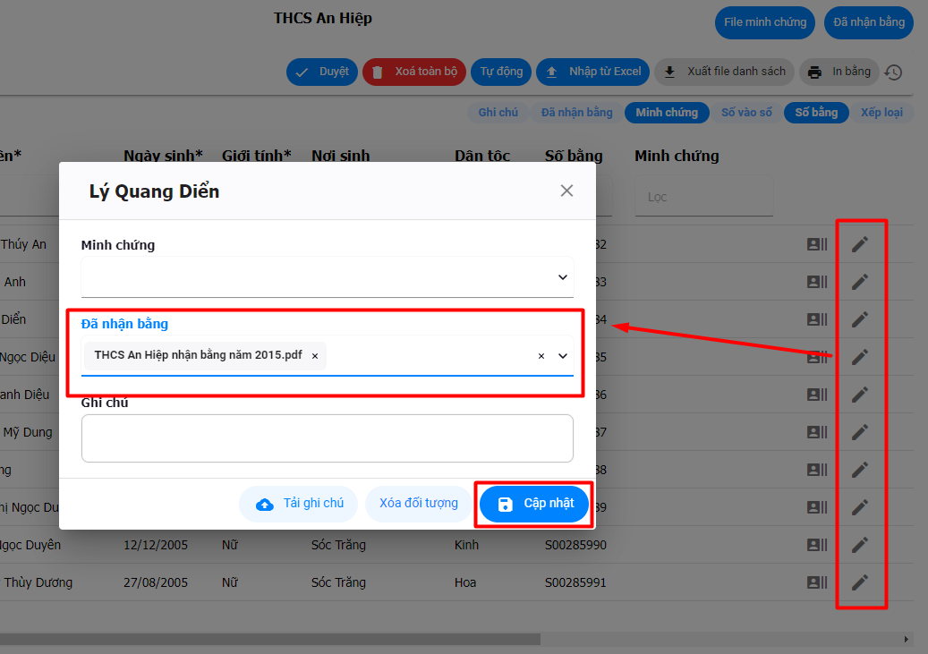Clear all selections in Đã nhận bằng field
The height and width of the screenshot is (654, 928).
pyautogui.click(x=541, y=356)
